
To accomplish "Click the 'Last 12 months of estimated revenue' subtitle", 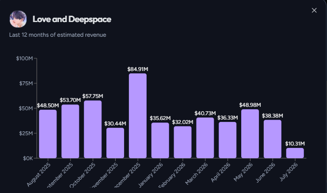I will [x=57, y=35].
